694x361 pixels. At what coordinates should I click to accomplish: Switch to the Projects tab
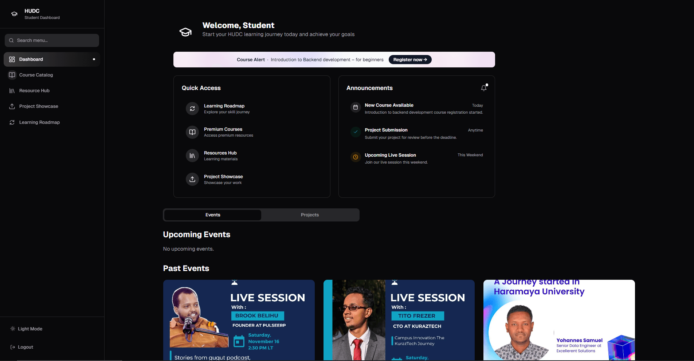[310, 215]
